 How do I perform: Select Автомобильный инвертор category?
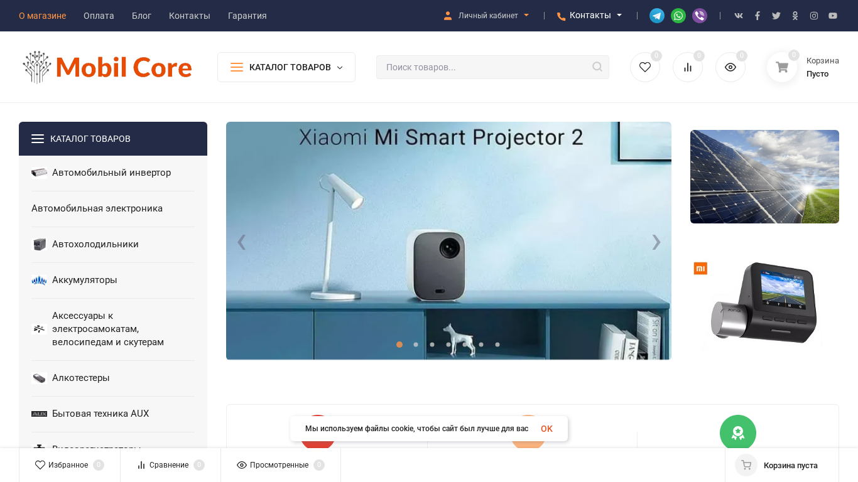tap(113, 173)
